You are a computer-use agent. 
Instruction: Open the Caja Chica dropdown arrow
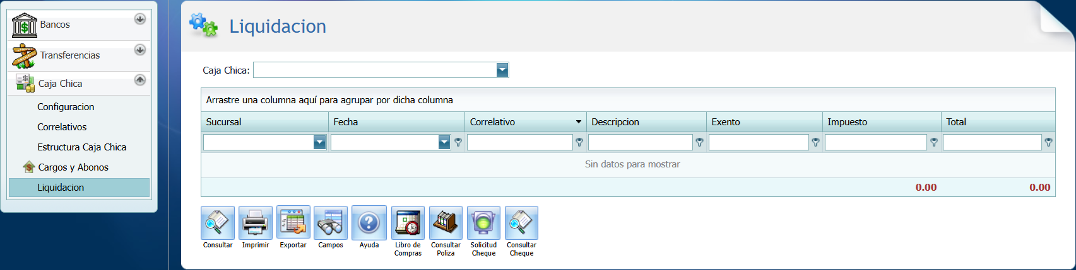pos(502,70)
